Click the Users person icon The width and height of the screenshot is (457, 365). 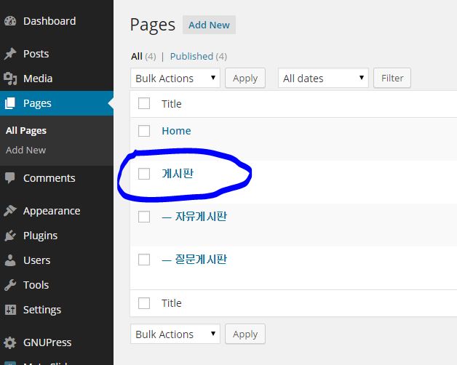point(10,260)
